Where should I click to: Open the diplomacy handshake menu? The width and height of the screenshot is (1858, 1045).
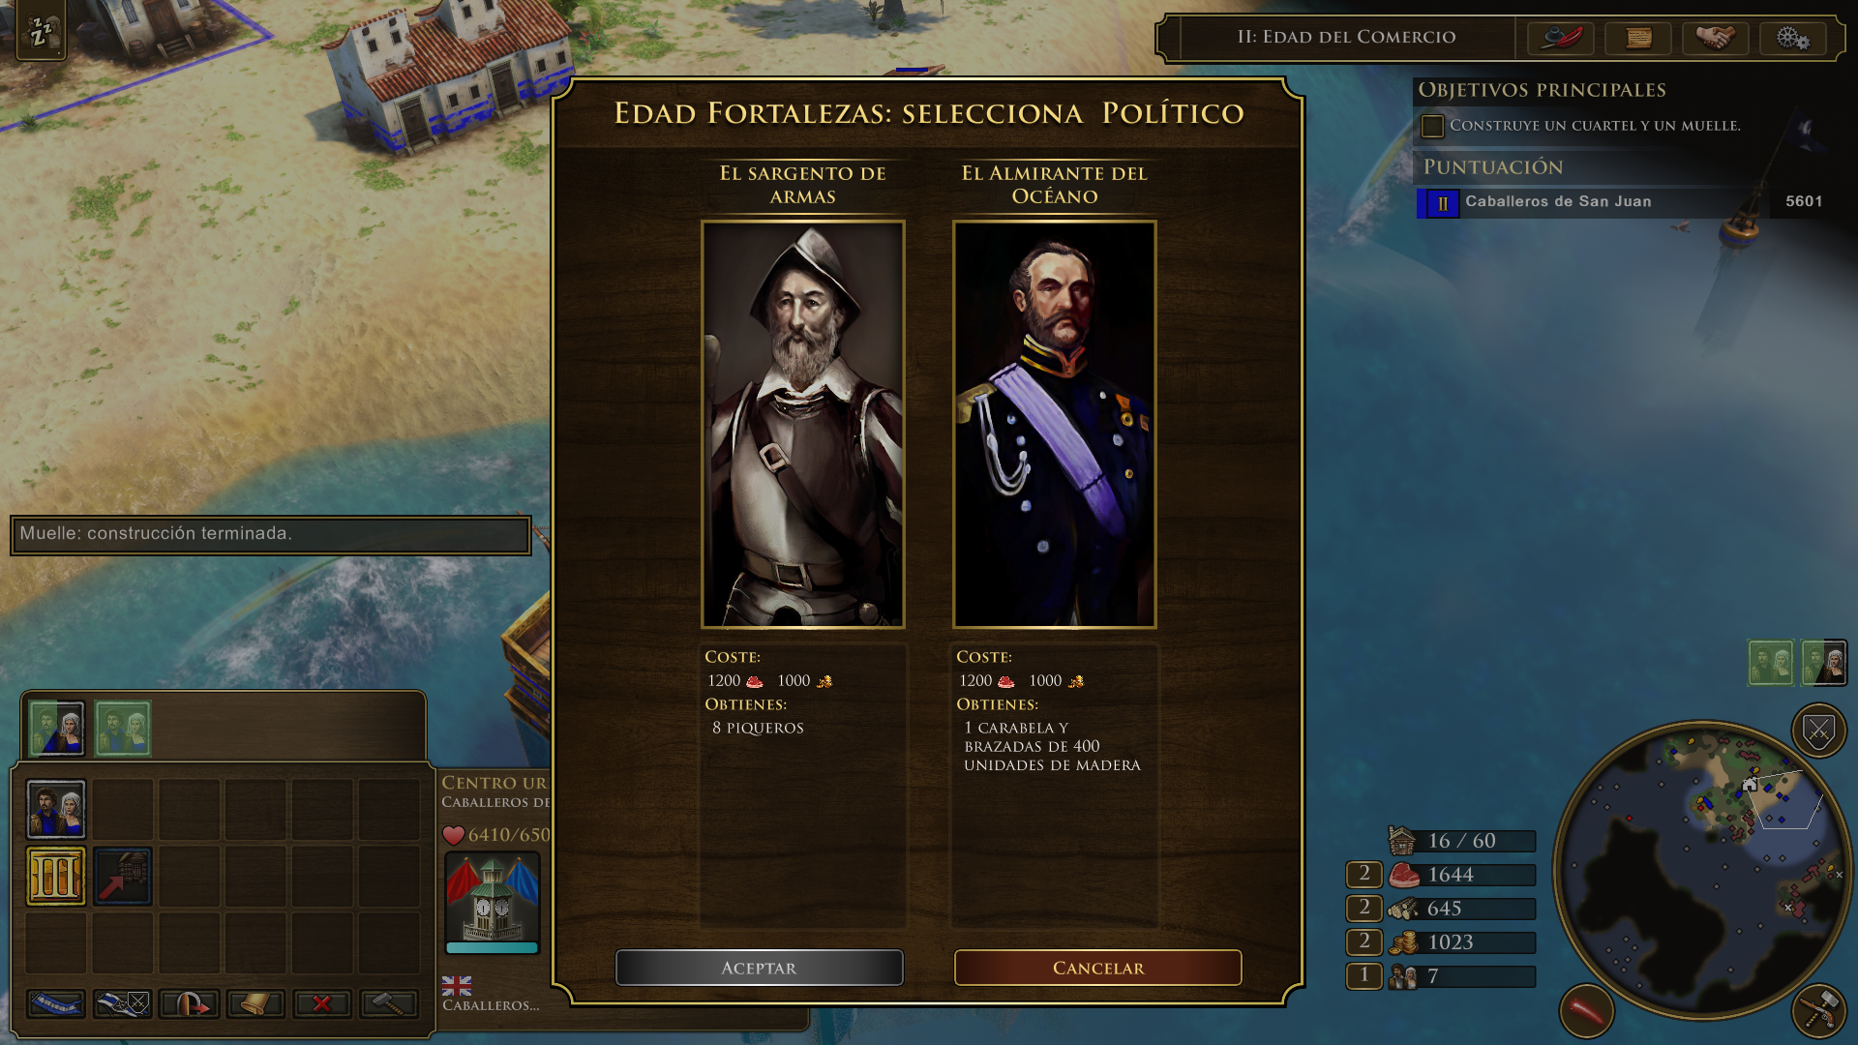pos(1715,38)
